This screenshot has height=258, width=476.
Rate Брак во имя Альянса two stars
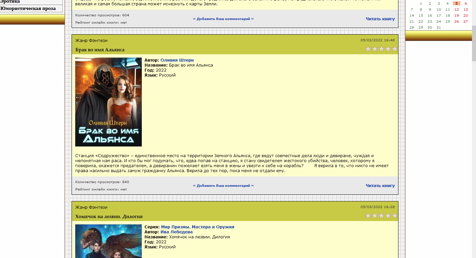[x=375, y=49]
